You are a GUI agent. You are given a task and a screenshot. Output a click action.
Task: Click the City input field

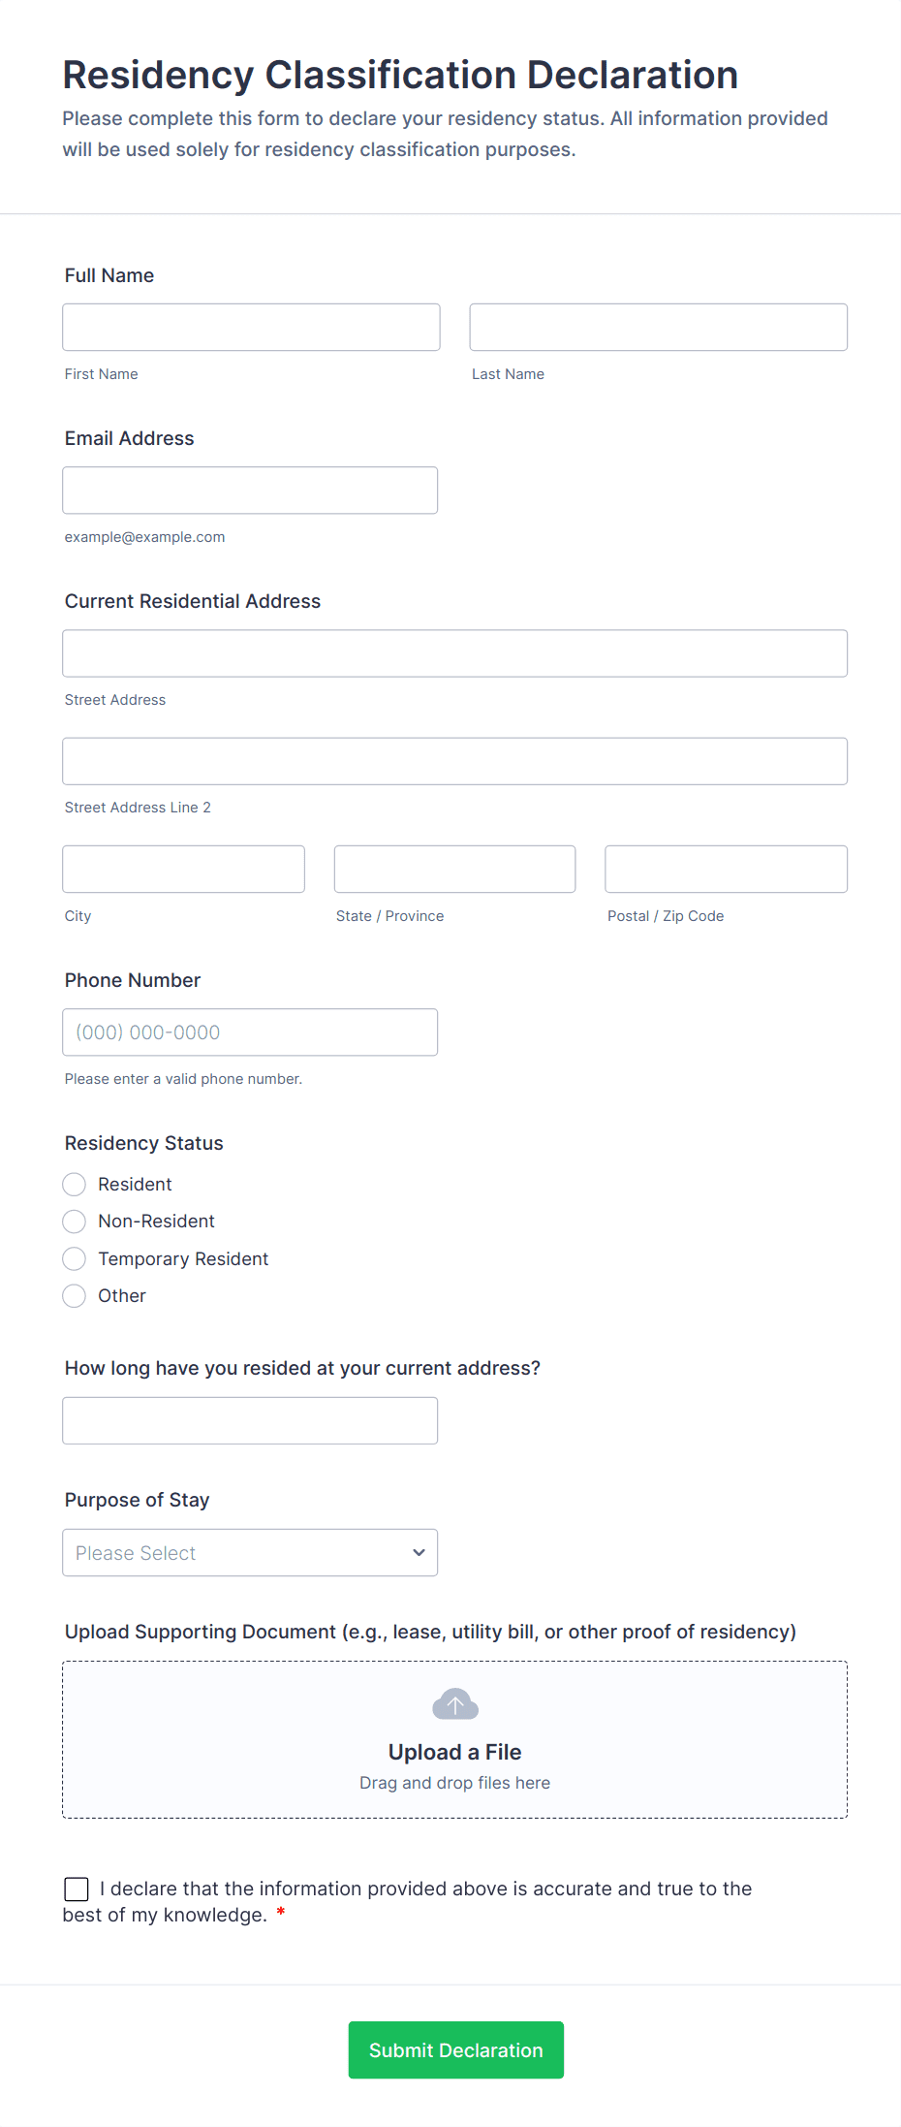click(183, 869)
